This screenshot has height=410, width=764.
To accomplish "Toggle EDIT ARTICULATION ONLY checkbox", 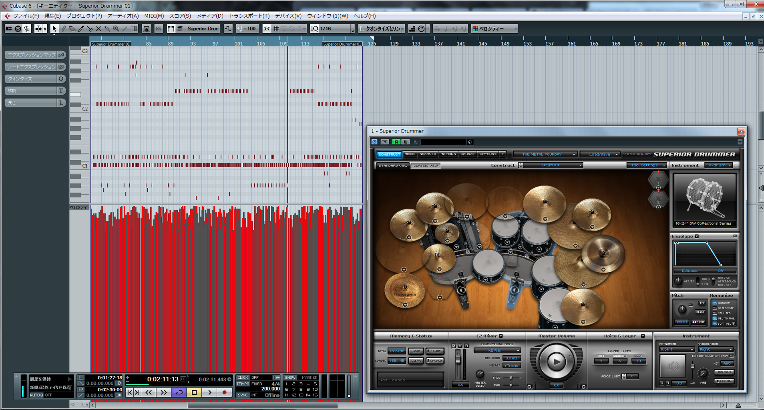I will tap(731, 356).
